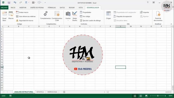
Task: Open the quick access toolbar customize dropdown
Action: [x=45, y=2]
